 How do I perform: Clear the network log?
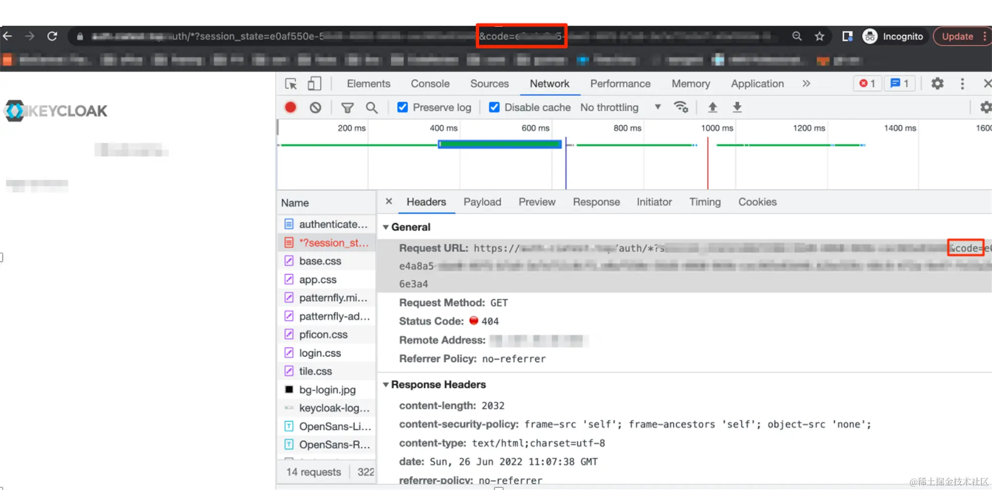315,107
